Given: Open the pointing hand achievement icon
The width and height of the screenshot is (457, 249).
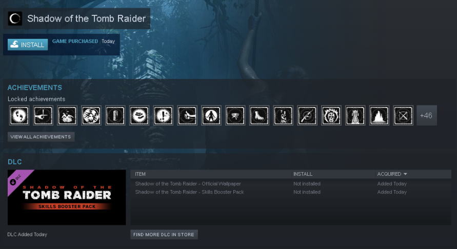Looking at the screenshot, I should click(43, 115).
